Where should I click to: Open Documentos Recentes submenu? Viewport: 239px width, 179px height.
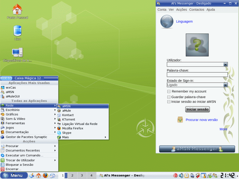pyautogui.click(x=29, y=150)
